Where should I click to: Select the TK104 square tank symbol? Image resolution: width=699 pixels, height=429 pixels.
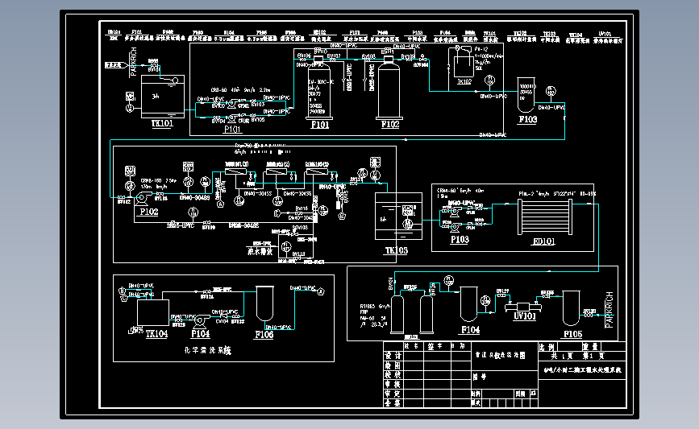153,313
